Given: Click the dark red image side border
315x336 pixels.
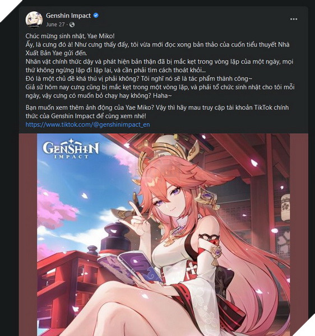Looking at the screenshot, I should tap(28, 235).
